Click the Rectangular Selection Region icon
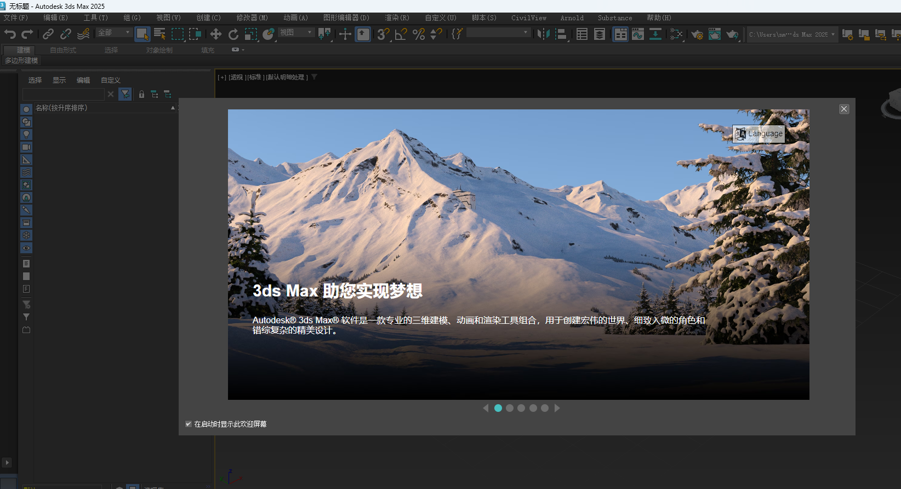The height and width of the screenshot is (489, 901). tap(178, 34)
